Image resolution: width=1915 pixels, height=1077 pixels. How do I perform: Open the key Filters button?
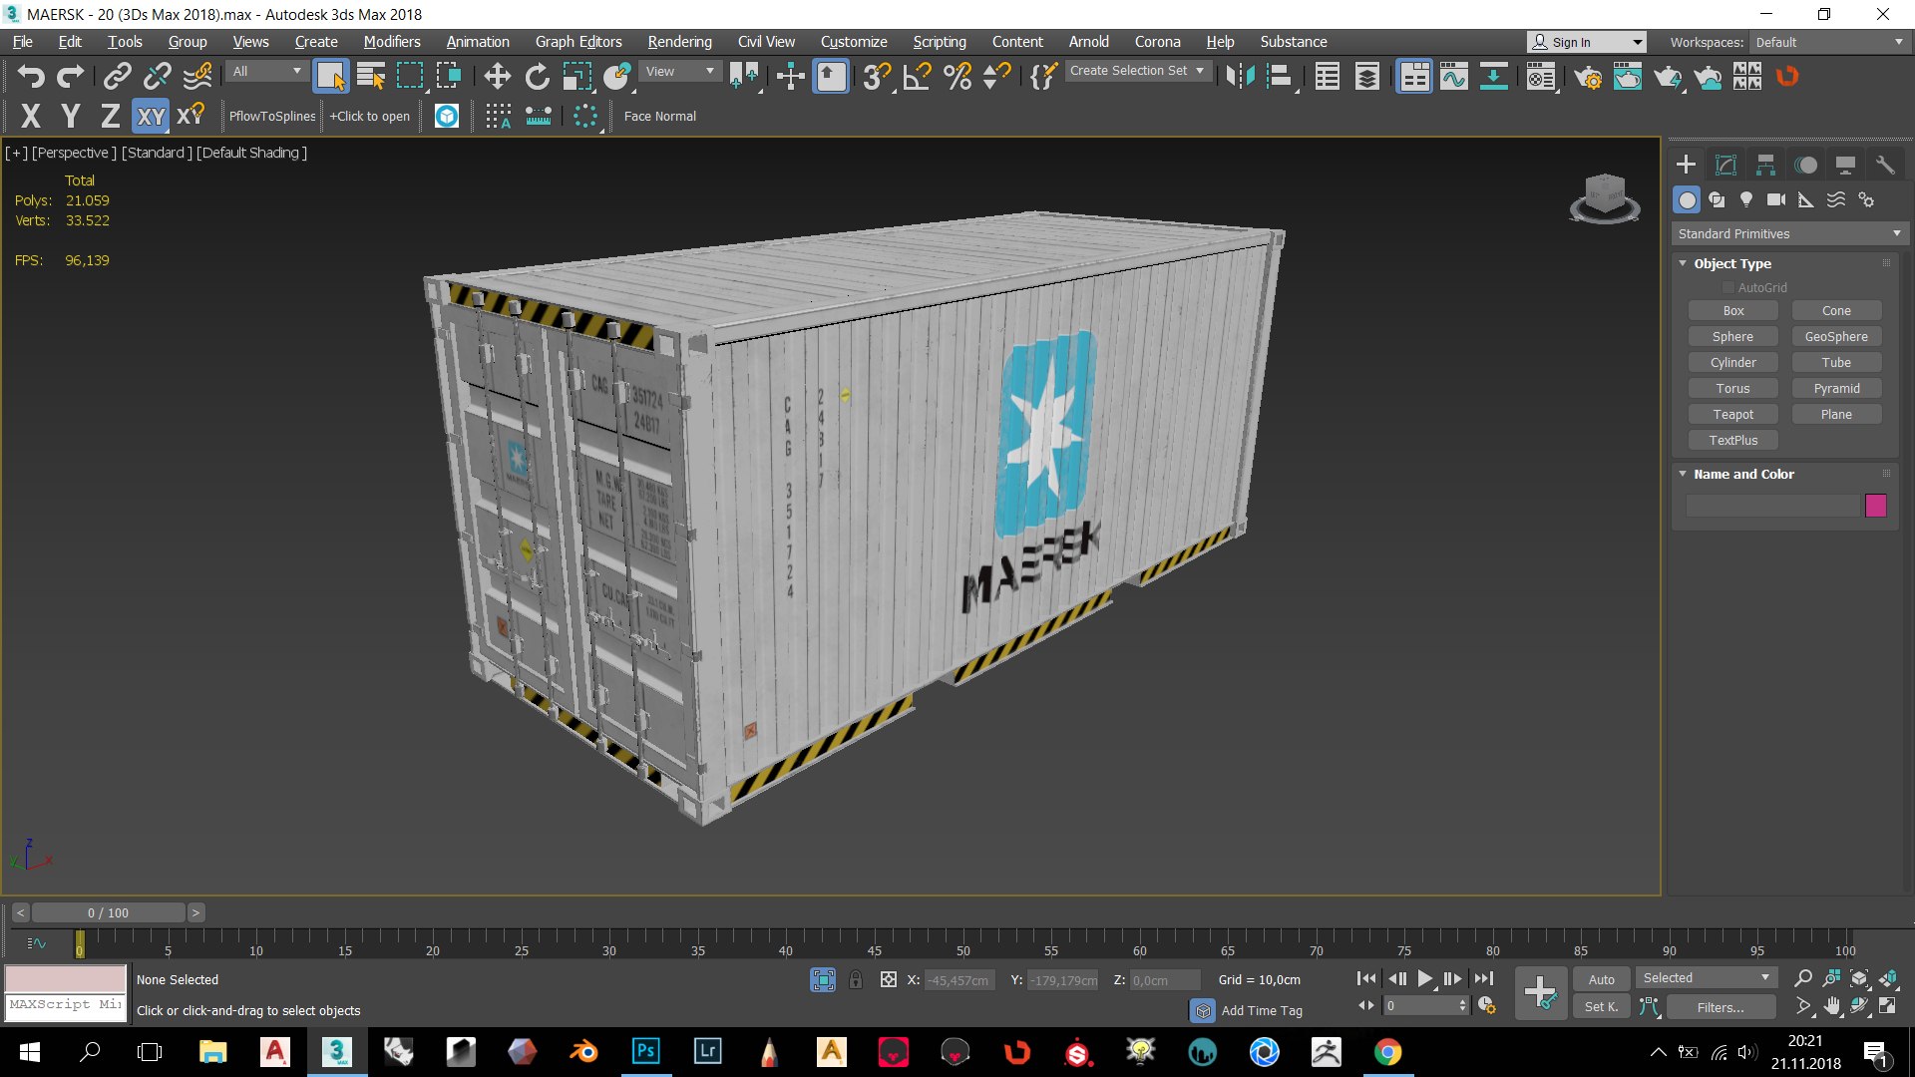pyautogui.click(x=1721, y=1007)
